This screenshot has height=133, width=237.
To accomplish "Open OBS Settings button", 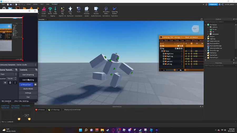I will click(x=28, y=93).
